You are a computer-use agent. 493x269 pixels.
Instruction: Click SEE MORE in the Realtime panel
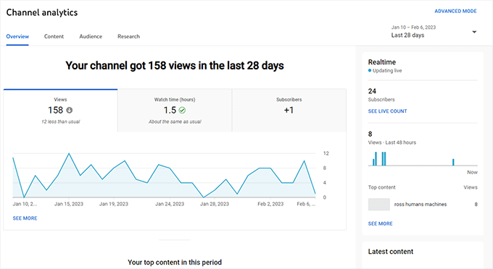pos(380,223)
